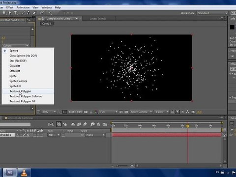Open Active Camera view dropdown

coord(141,112)
